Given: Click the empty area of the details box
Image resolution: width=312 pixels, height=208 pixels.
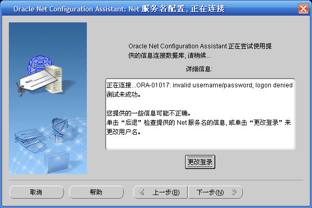Looking at the screenshot, I should tap(200, 140).
